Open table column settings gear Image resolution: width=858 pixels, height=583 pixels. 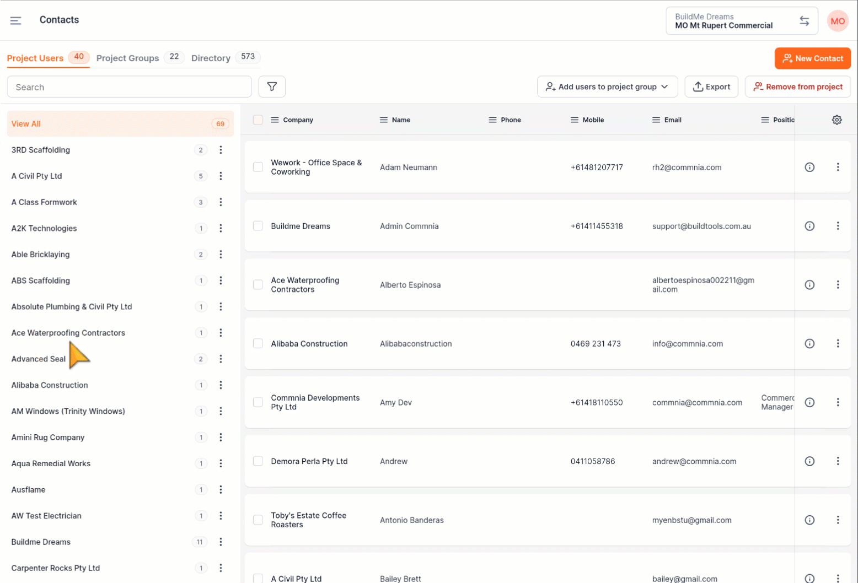pos(836,120)
